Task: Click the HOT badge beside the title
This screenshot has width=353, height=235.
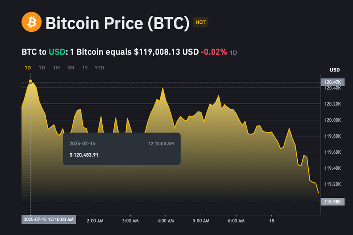Action: pos(200,22)
